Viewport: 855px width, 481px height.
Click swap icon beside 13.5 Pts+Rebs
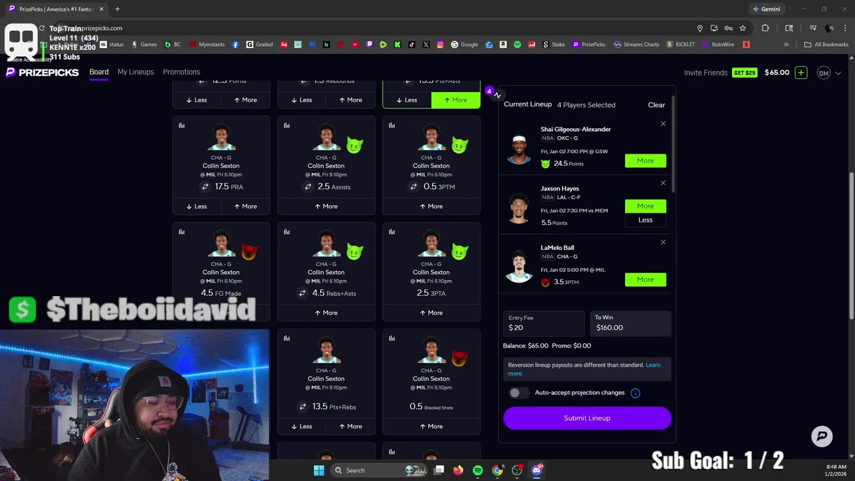[303, 406]
